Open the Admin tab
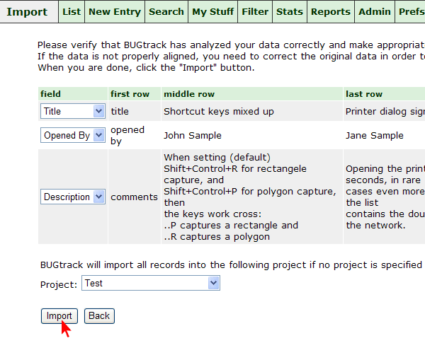The width and height of the screenshot is (425, 343). 375,11
